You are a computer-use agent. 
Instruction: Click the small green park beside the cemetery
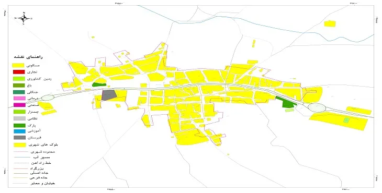(x=99, y=85)
